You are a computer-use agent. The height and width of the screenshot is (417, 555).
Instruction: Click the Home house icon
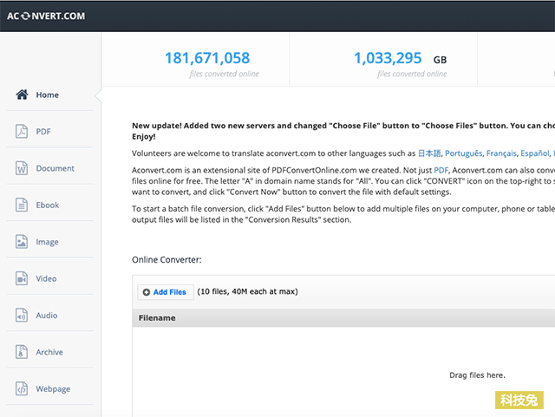click(22, 94)
